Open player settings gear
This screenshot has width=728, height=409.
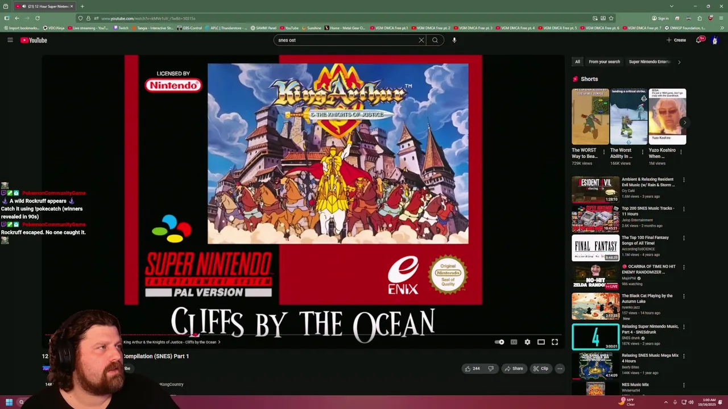click(x=527, y=342)
